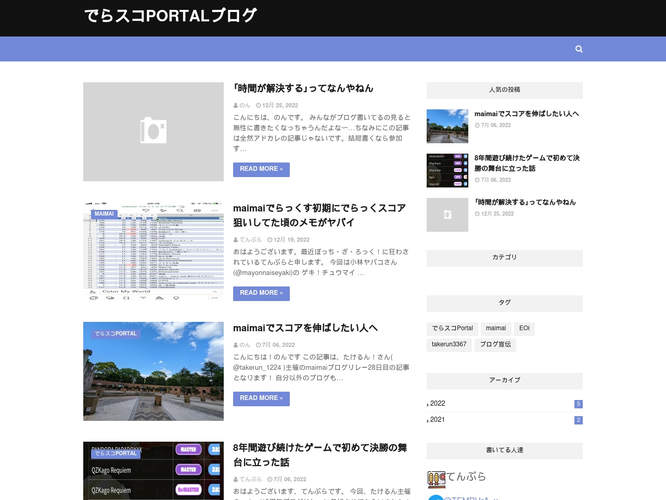The width and height of the screenshot is (666, 500).
Task: Open sidebar popular post 「時間が解決する」ってなんやねん
Action: tap(525, 203)
